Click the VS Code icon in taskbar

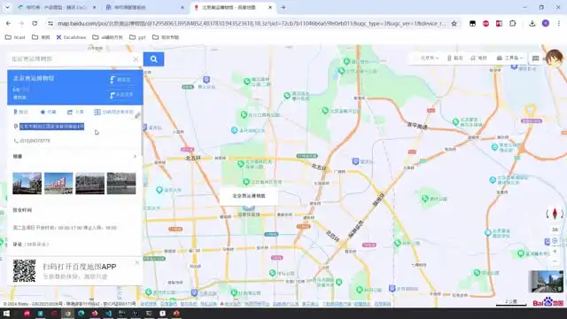pyautogui.click(x=108, y=313)
